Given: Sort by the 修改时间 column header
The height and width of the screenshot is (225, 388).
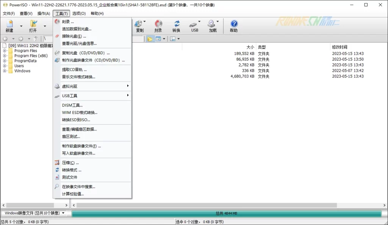Looking at the screenshot, I should coord(339,47).
